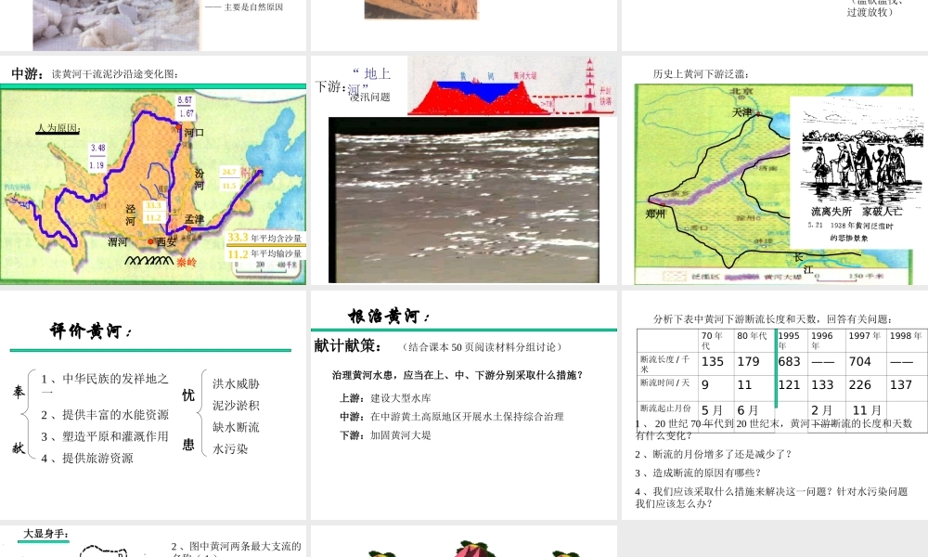
Task: Select the 凌汛问题 text
Action: point(369,97)
